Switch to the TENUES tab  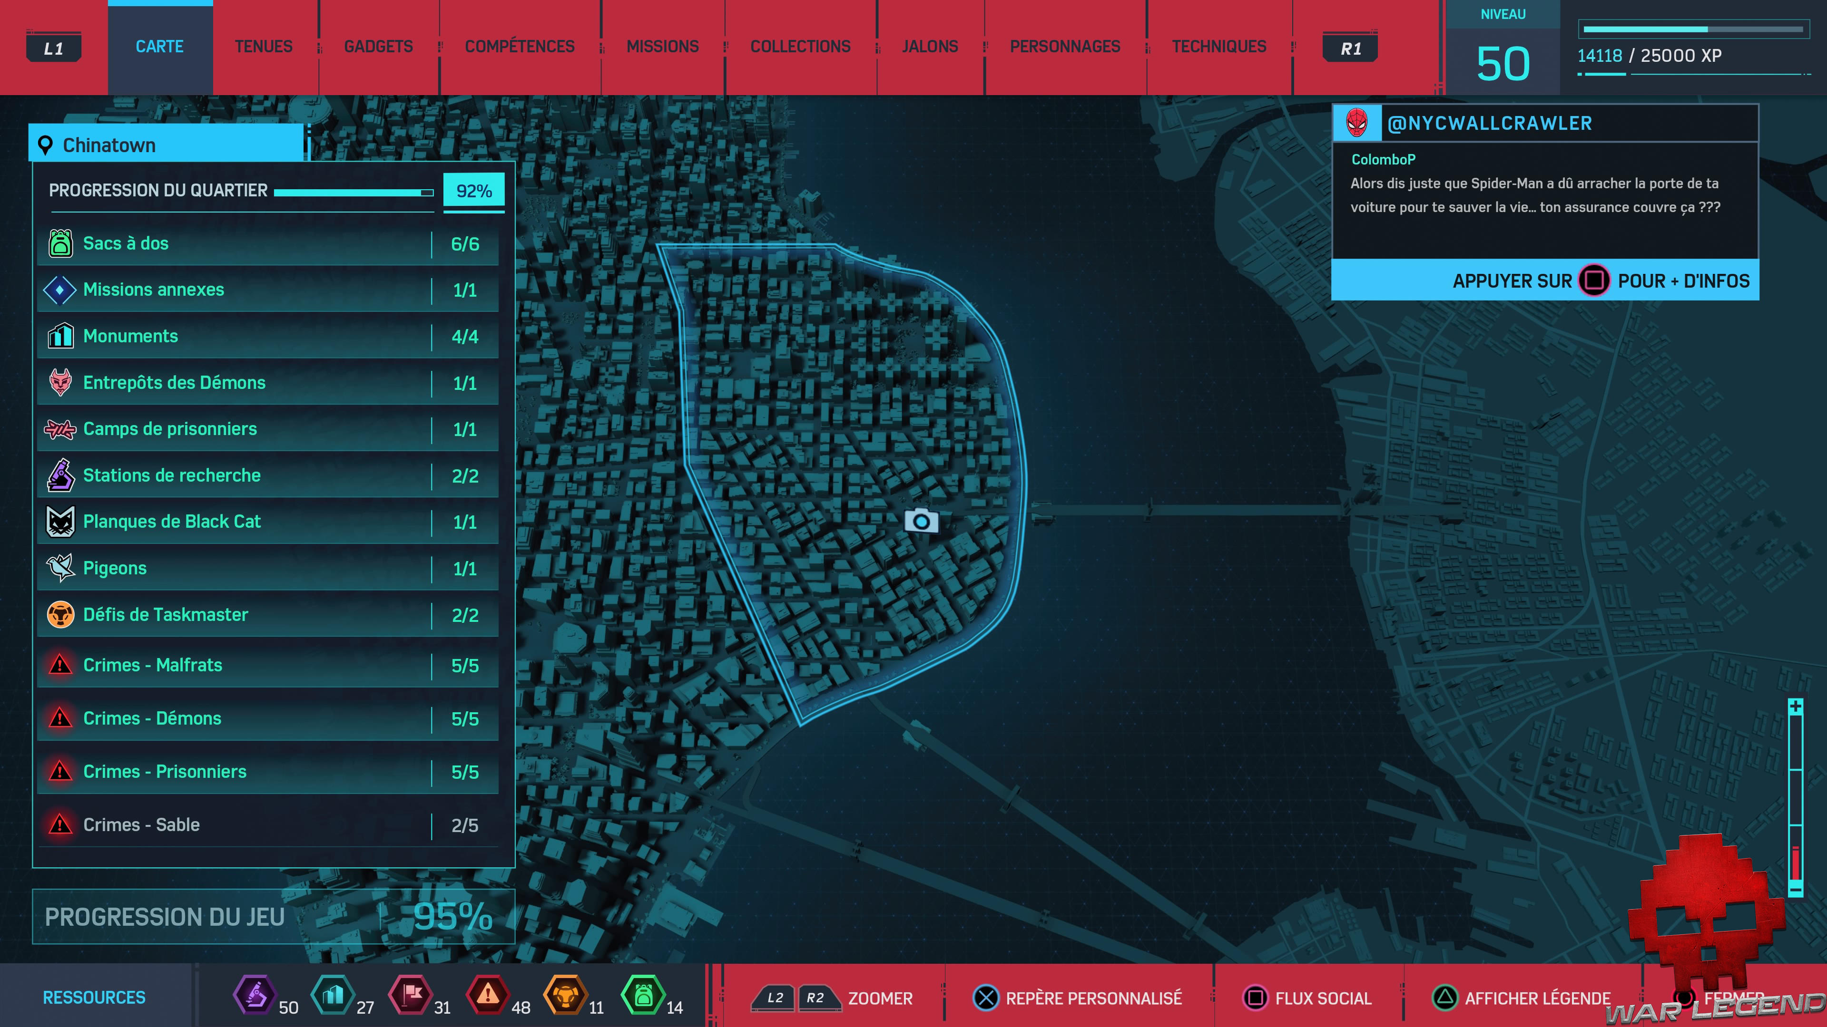point(263,47)
